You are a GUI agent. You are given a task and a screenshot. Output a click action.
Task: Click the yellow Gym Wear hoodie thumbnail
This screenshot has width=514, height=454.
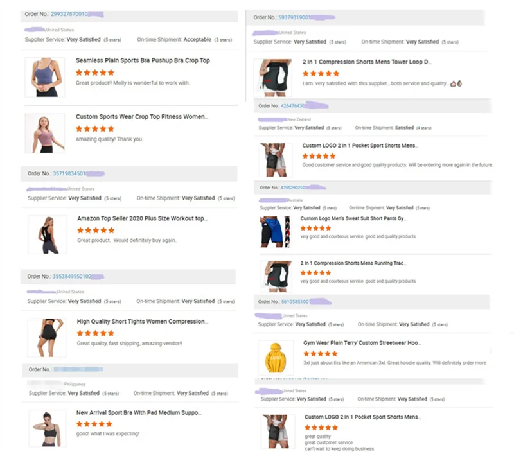click(274, 358)
